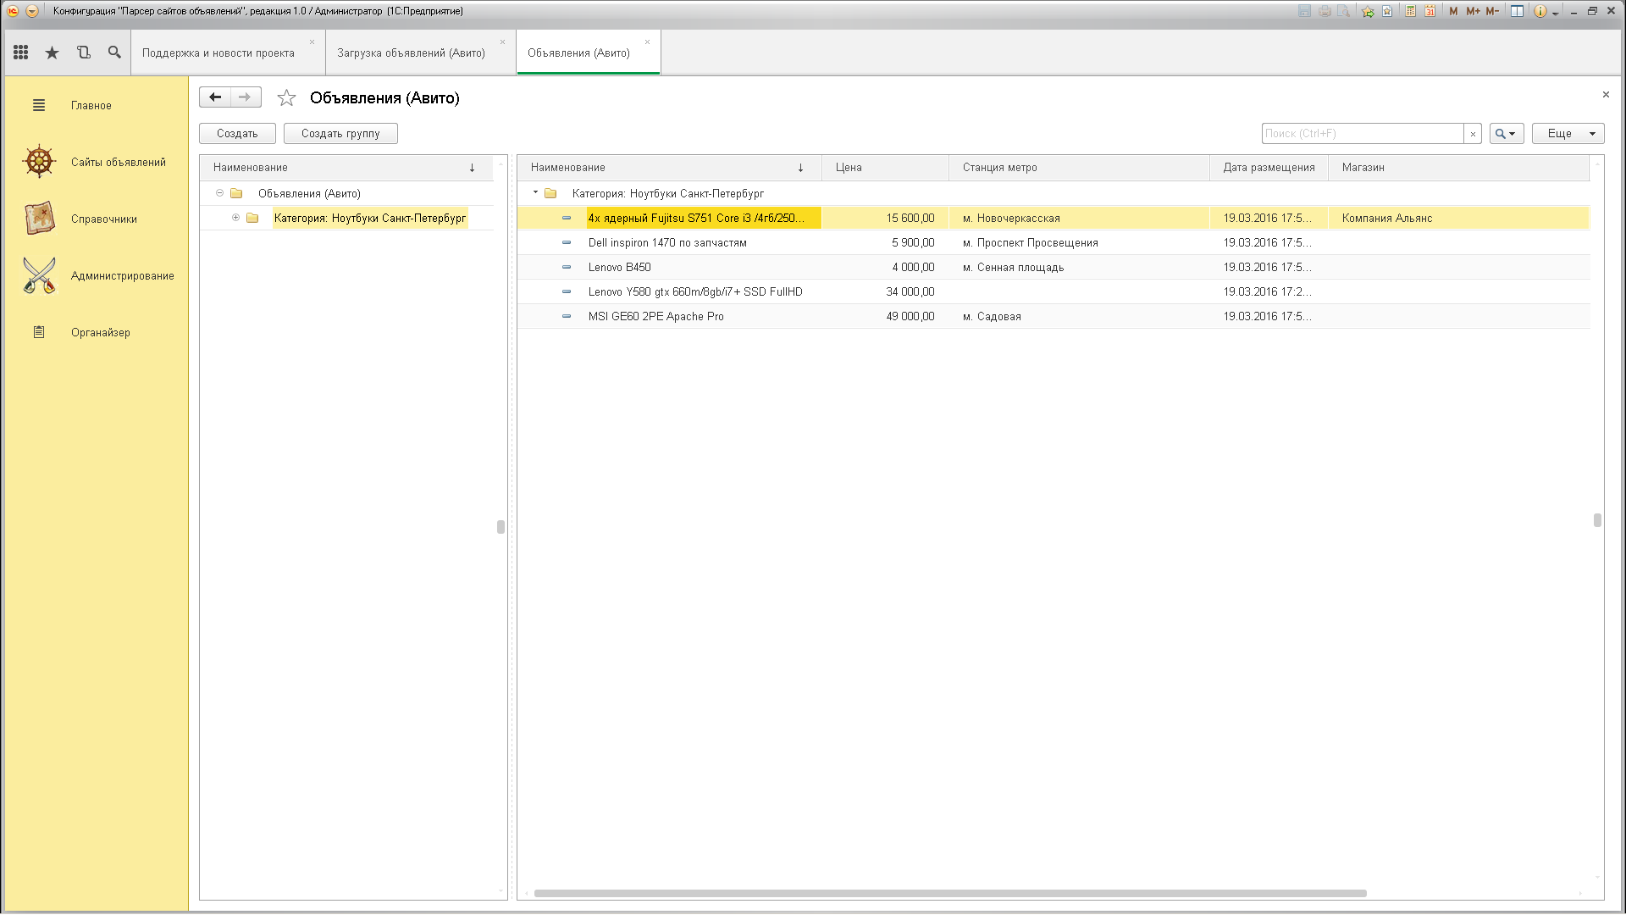Open the Сайты объявлений ship wheel icon

point(39,162)
